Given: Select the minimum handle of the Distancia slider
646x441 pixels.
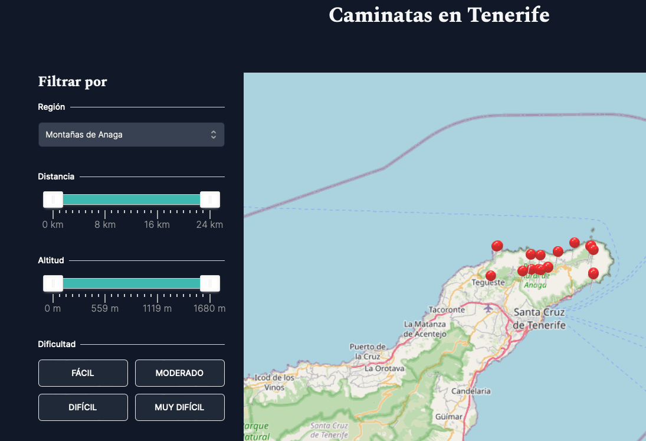Looking at the screenshot, I should pos(54,200).
